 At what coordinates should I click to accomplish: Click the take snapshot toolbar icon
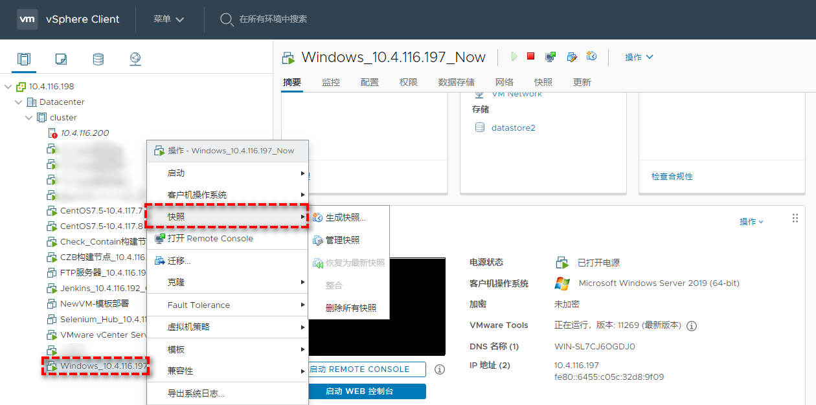(591, 57)
